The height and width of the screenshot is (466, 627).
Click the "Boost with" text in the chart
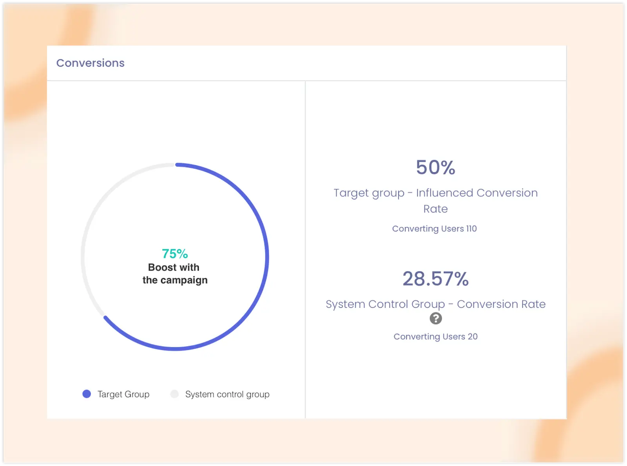coord(174,267)
